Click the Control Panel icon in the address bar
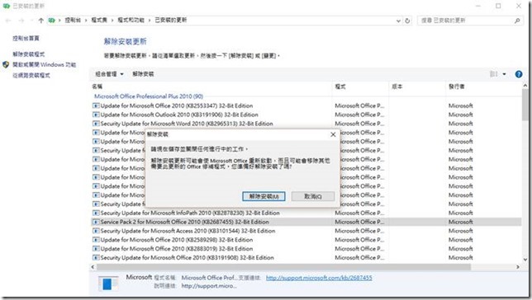 (x=51, y=21)
